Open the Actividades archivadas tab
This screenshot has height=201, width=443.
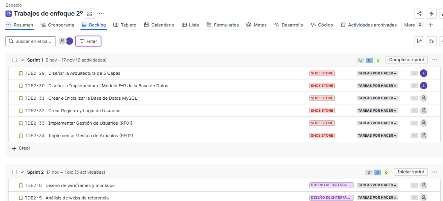coord(368,25)
